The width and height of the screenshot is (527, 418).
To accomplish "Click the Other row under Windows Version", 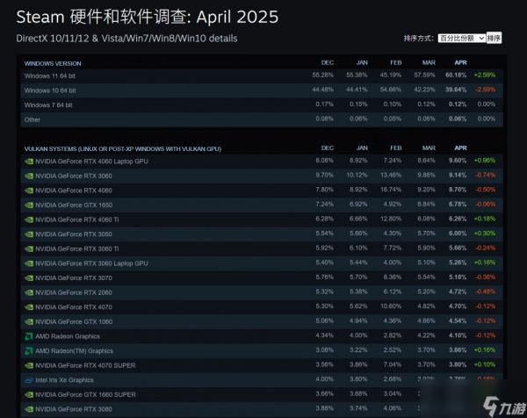I will tap(262, 119).
